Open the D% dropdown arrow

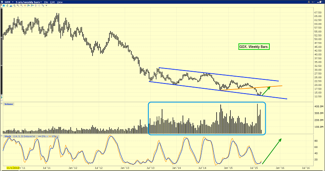tap(47, 137)
